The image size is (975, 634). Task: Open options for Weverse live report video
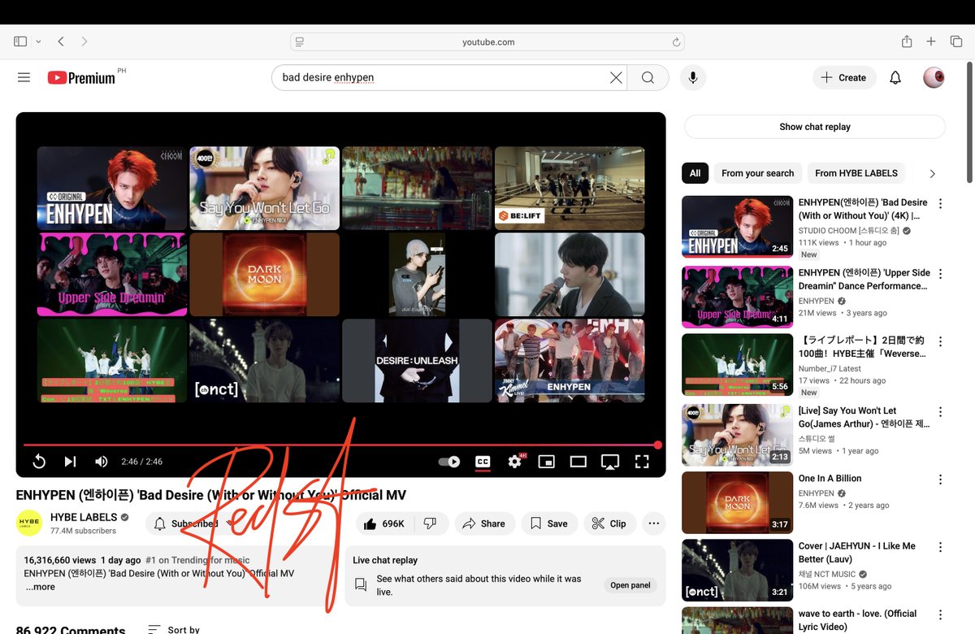[x=940, y=342]
